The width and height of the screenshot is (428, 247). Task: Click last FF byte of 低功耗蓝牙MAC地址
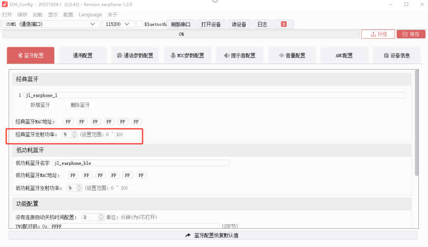[x=141, y=175]
